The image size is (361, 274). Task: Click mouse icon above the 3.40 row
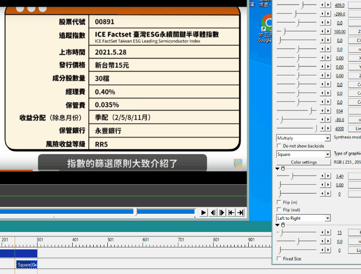pyautogui.click(x=283, y=169)
